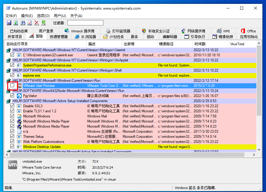Image resolution: width=266 pixels, height=192 pixels.
Task: Switch to the 计划任务 tab
Action: coord(114,37)
